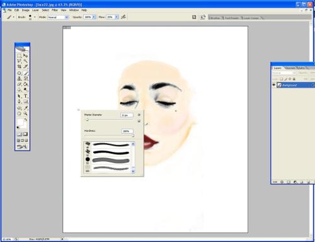Open the toolbox header feather image
Screen dimensions: 315x242
click(x=22, y=49)
